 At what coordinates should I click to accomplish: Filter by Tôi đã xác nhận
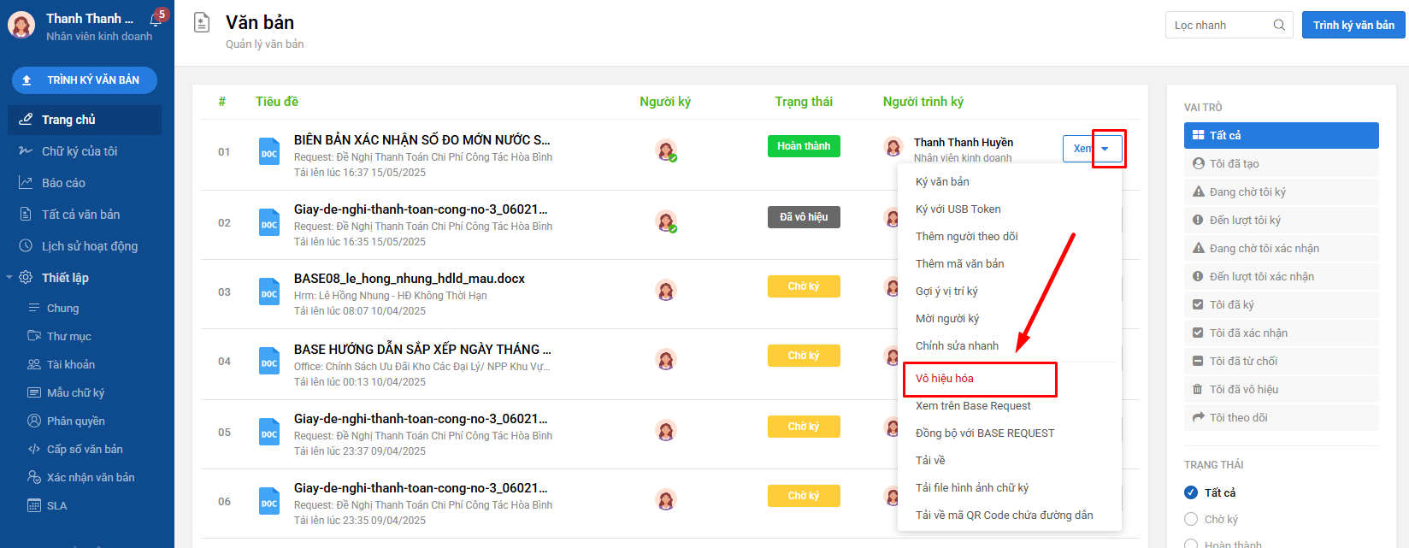(1281, 333)
